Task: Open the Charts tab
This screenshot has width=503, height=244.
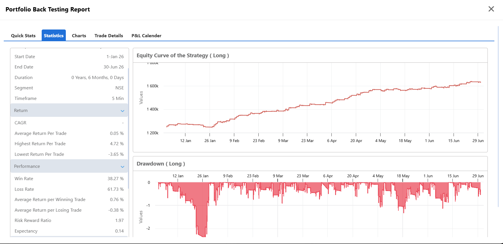Action: pos(79,36)
